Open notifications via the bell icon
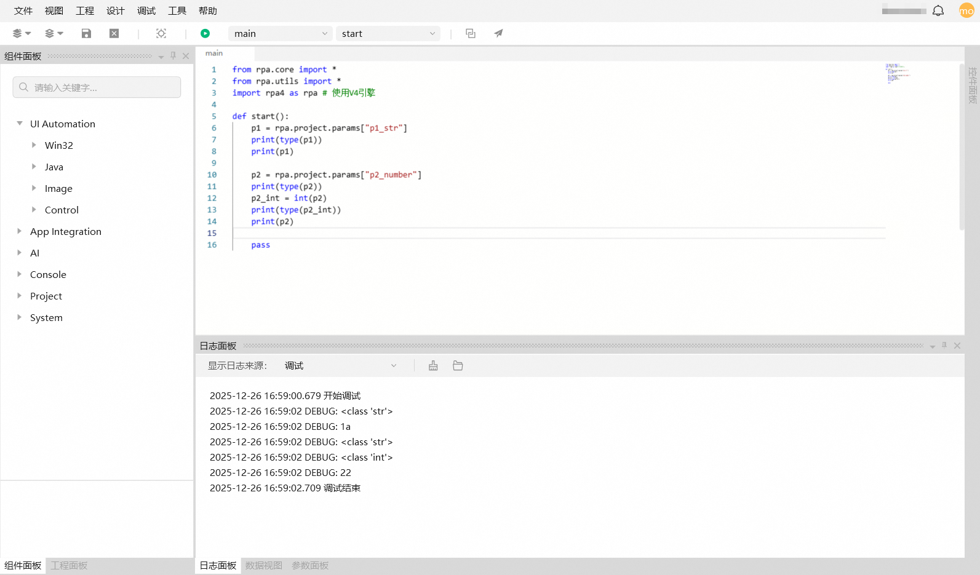Screen dimensions: 980x575 click(x=938, y=11)
